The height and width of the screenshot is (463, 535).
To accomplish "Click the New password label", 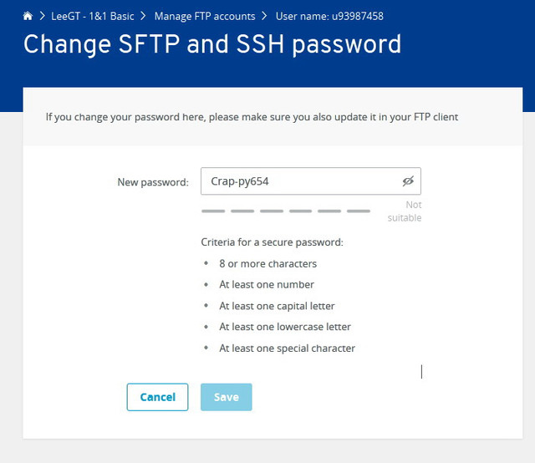I will coord(153,182).
